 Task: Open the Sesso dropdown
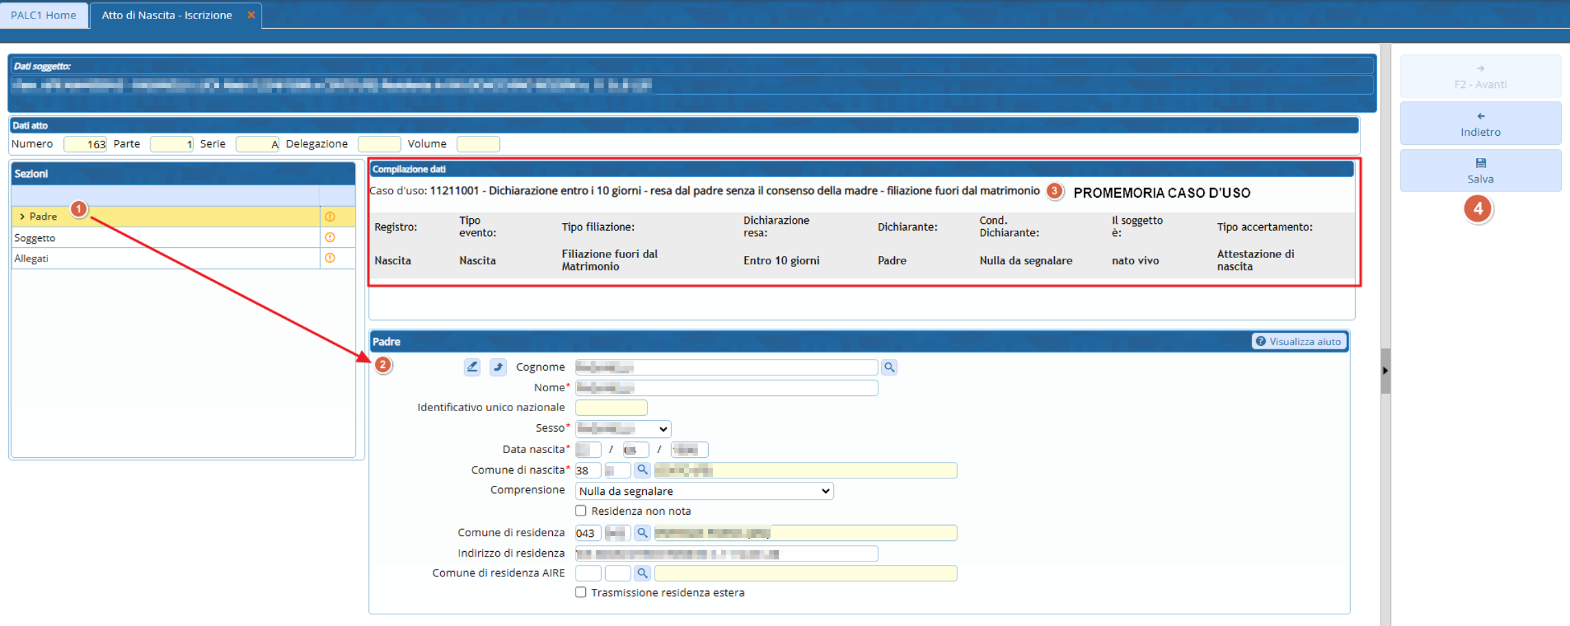(623, 429)
